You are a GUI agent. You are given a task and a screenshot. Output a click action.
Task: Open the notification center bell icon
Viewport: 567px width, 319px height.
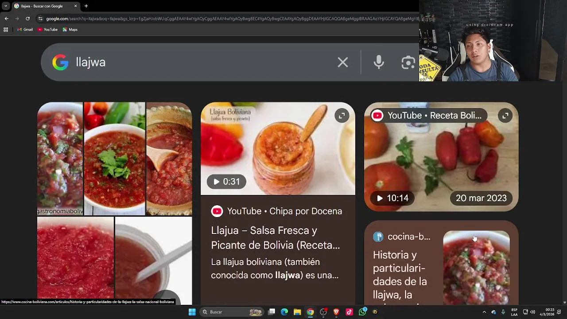[x=559, y=312]
